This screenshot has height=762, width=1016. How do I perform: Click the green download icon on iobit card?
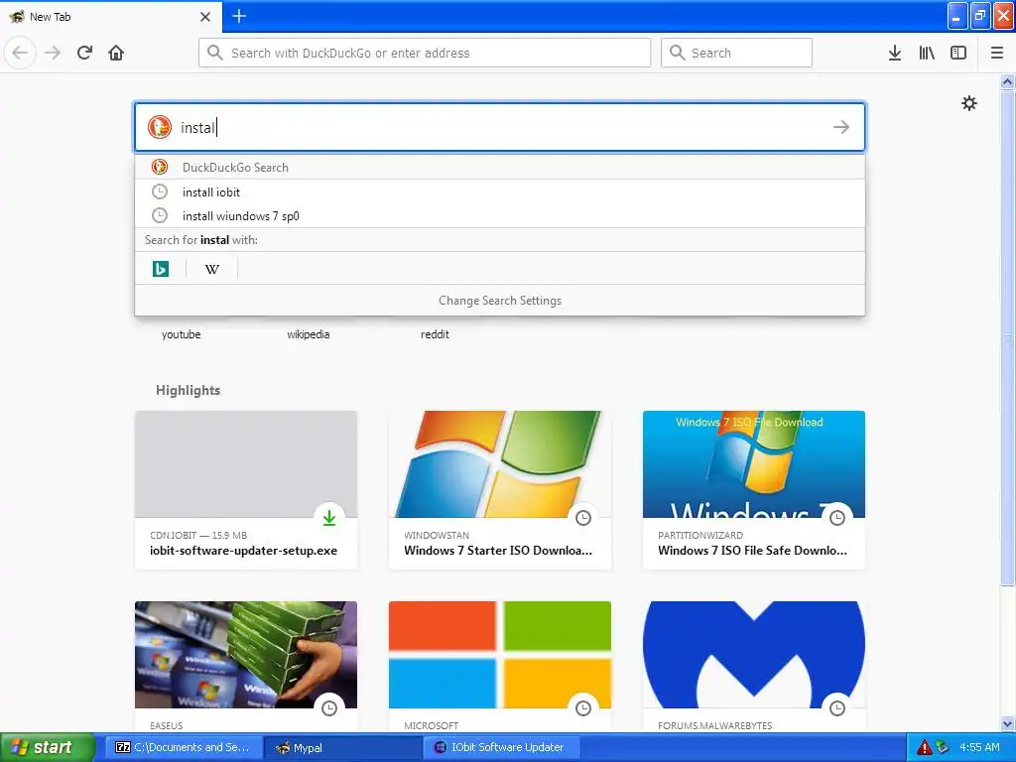point(329,518)
